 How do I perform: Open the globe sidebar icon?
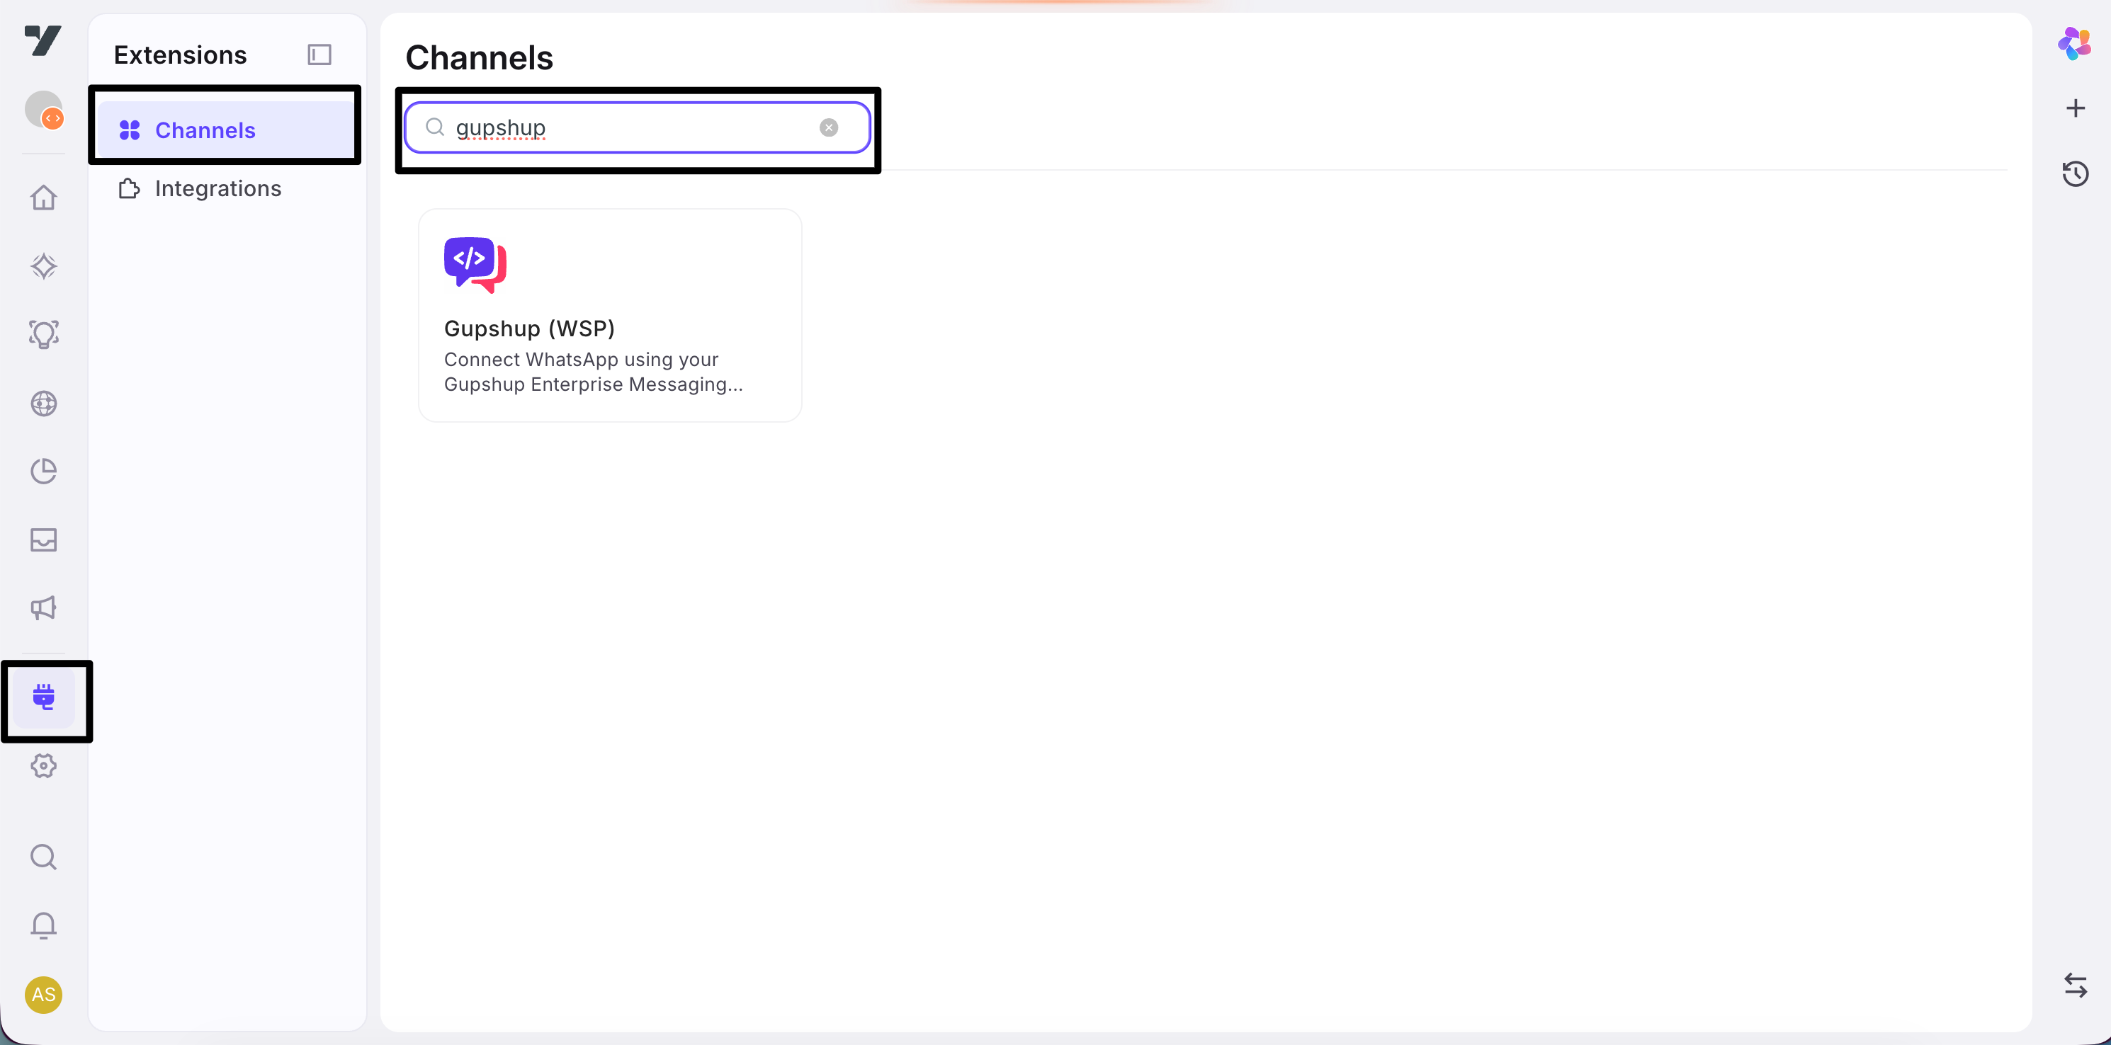[43, 403]
